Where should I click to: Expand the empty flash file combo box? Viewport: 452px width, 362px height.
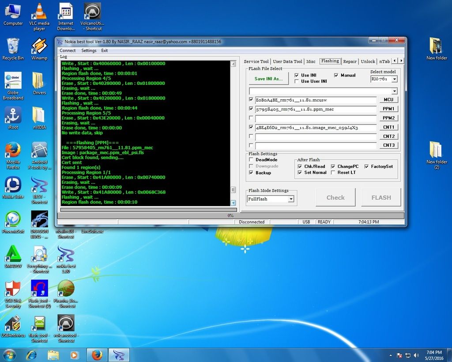click(394, 91)
